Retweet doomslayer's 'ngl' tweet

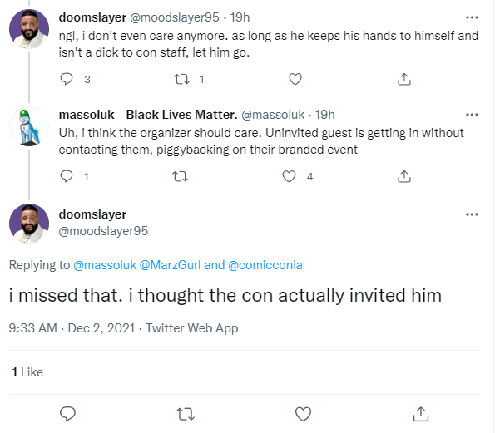(181, 79)
